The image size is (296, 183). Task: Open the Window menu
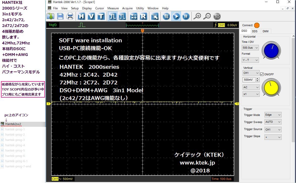[x=153, y=8]
